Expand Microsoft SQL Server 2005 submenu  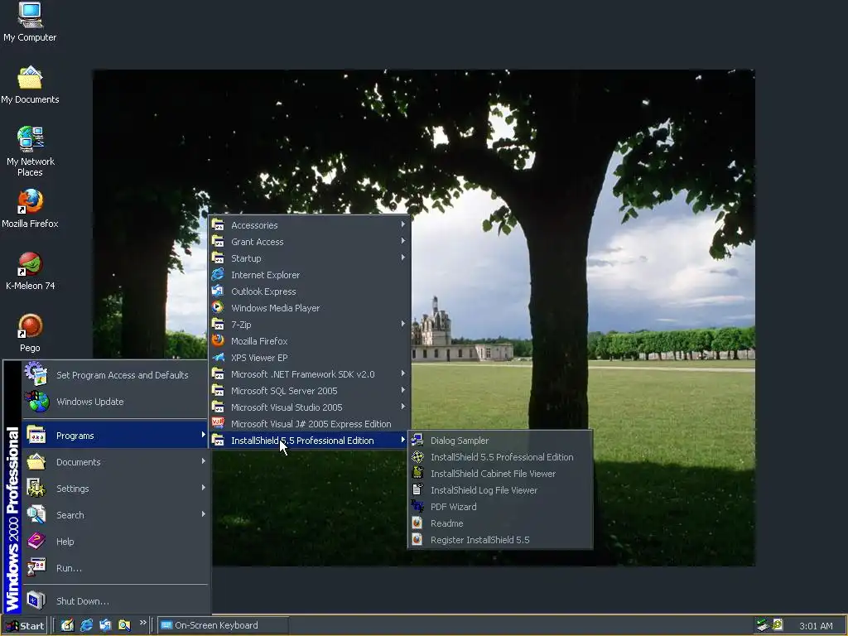[310, 391]
